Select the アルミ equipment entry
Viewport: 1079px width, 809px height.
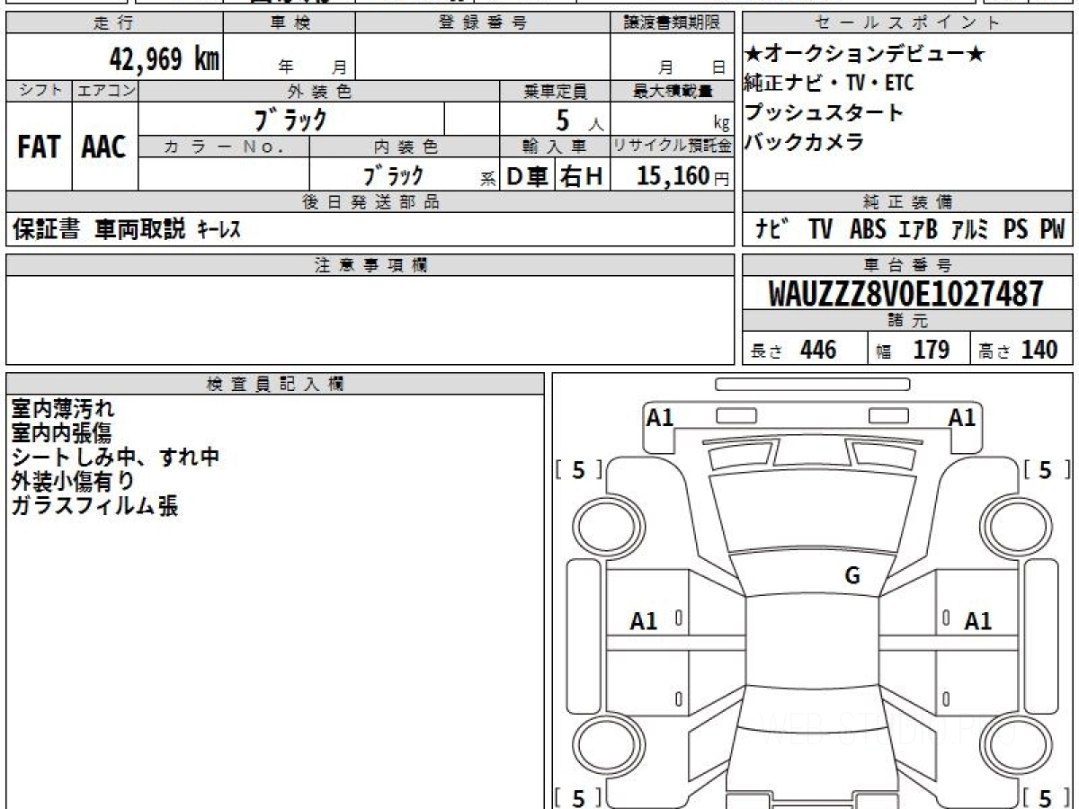(x=971, y=230)
